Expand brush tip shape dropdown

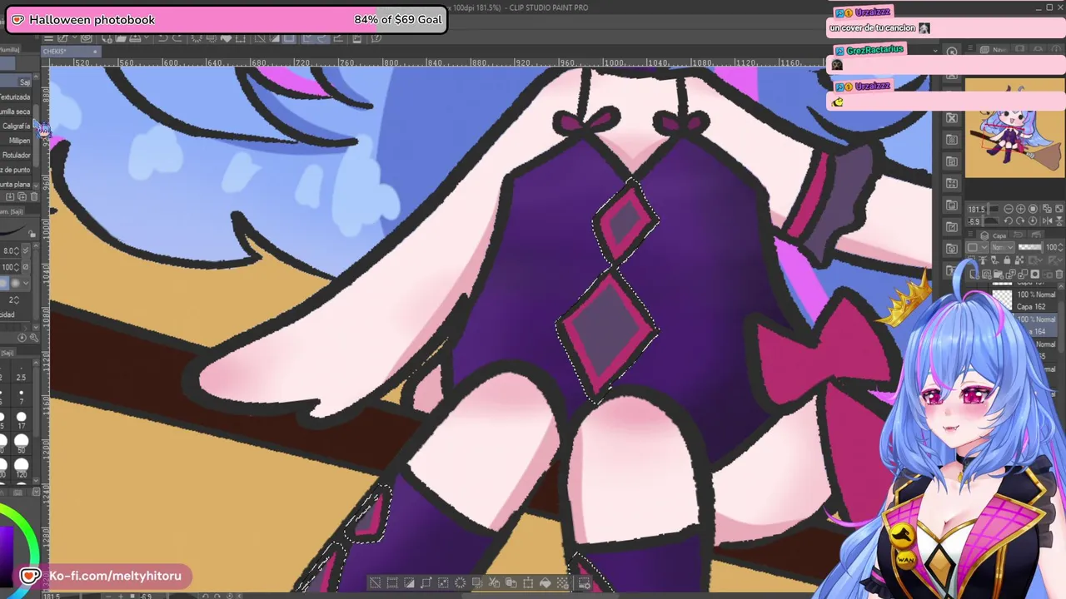pyautogui.click(x=26, y=283)
